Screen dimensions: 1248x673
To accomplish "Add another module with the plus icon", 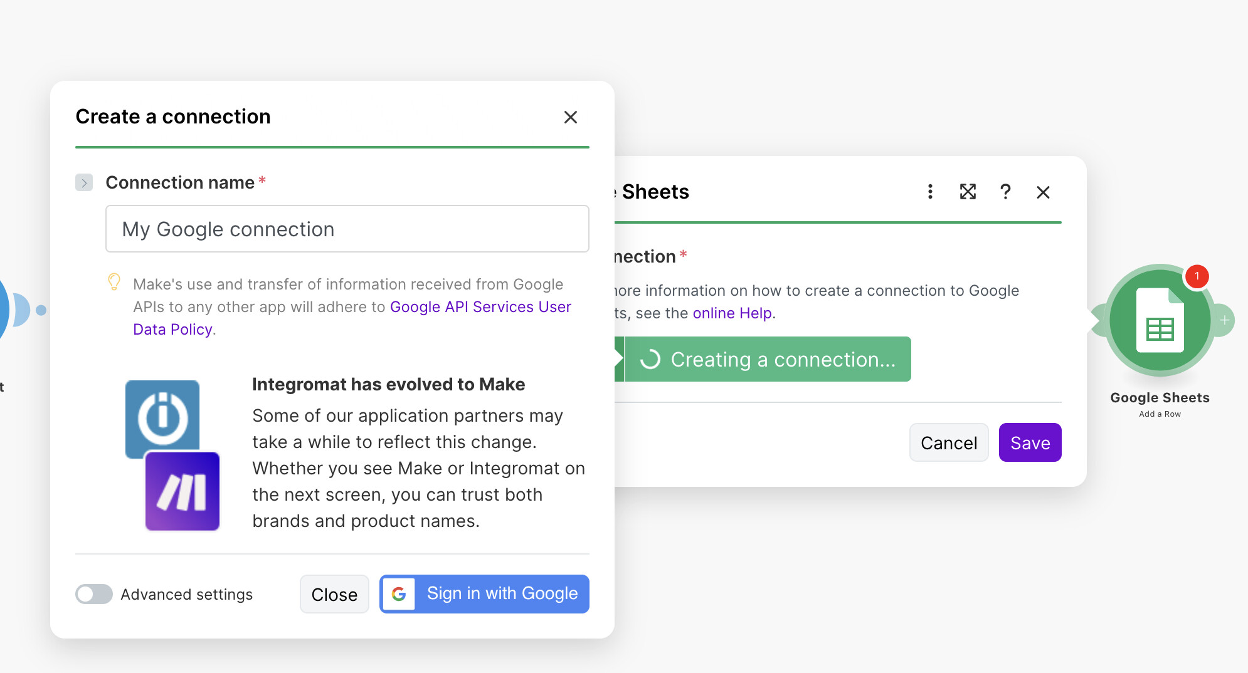I will 1224,320.
